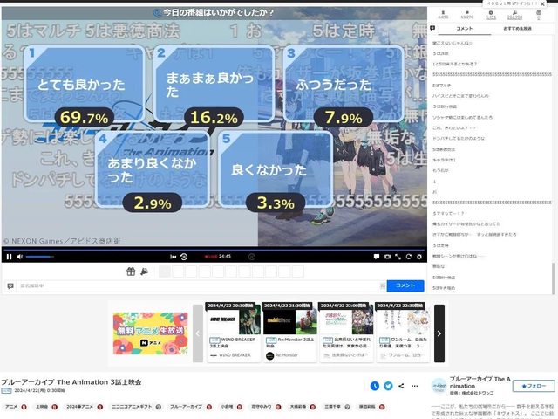Click the ブルーアーカイブ tag

(186, 407)
